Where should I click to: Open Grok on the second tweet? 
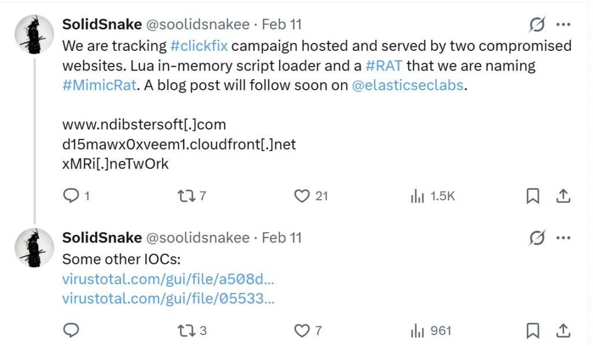(537, 237)
